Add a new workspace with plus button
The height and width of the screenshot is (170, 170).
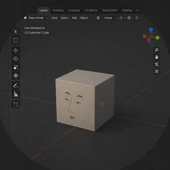tap(137, 10)
